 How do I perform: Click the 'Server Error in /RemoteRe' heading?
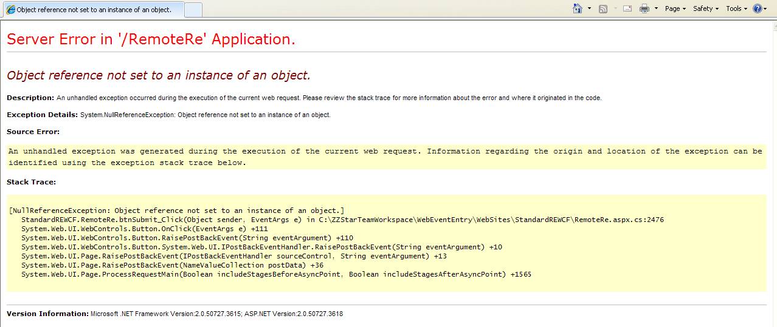pyautogui.click(x=151, y=39)
